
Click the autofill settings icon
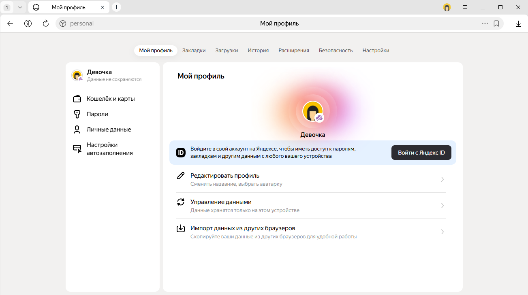pyautogui.click(x=77, y=149)
